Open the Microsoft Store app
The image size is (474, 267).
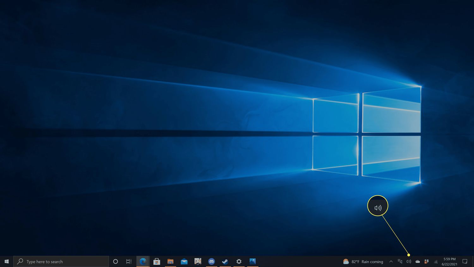click(x=156, y=262)
